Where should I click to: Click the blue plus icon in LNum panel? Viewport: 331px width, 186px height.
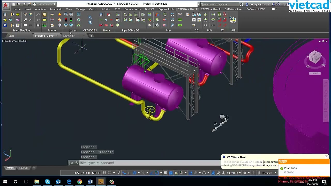106,20
